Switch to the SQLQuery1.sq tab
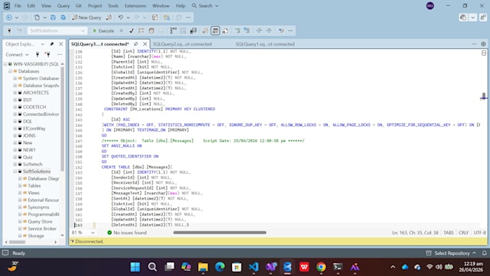Screen dimensions: 490x276 coord(265,44)
